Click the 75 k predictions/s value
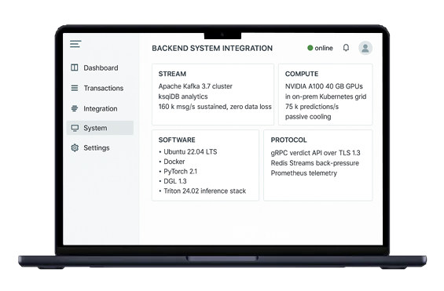Screen dimensions: 444x291 (312, 107)
